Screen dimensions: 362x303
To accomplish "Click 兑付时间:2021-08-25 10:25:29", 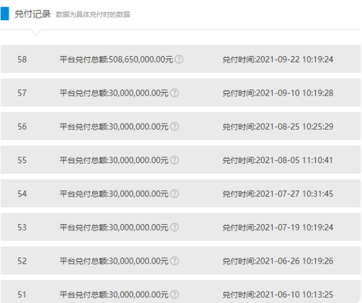I will coord(278,127).
